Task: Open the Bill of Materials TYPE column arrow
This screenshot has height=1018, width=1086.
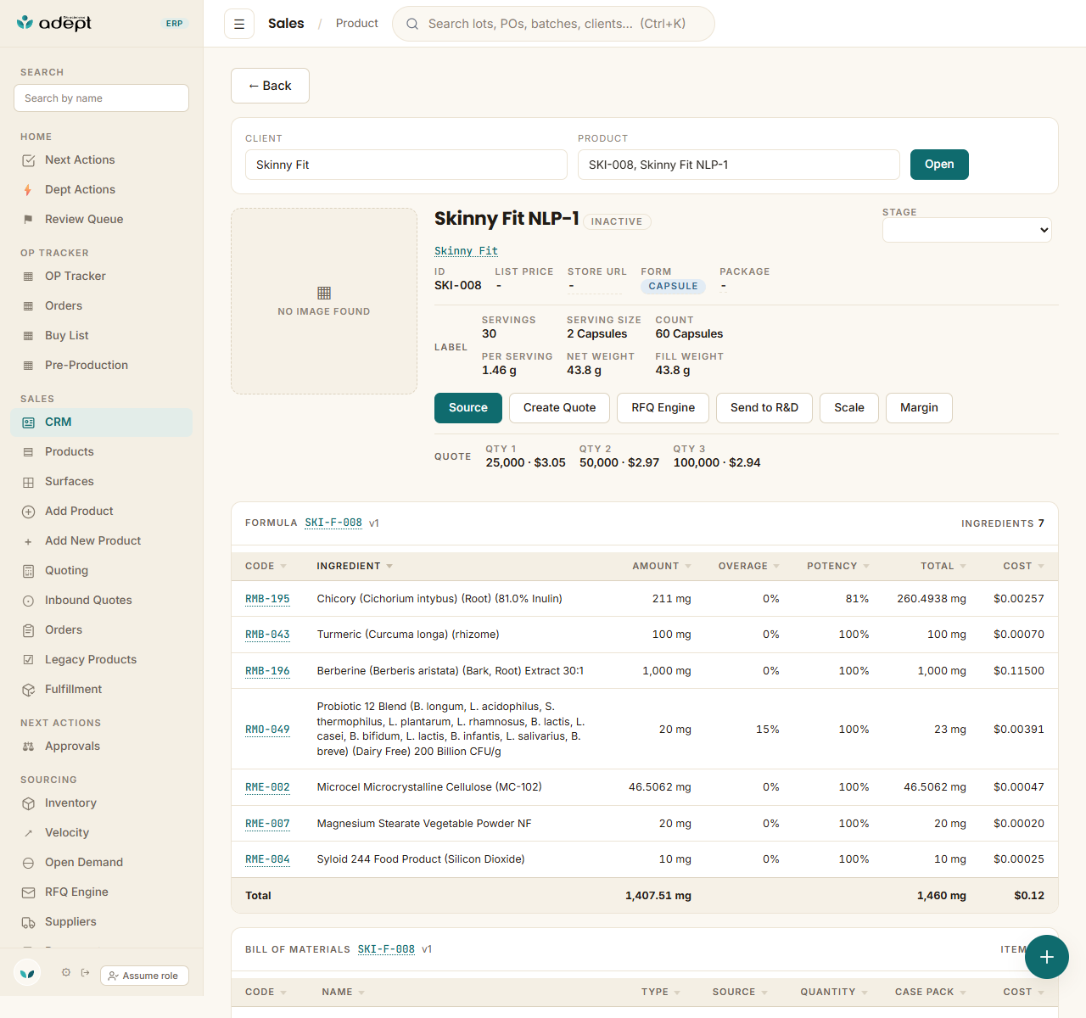Action: click(x=677, y=993)
